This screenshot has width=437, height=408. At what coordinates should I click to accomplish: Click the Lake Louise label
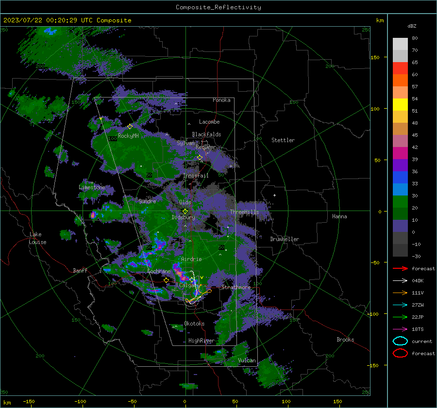[x=37, y=238]
